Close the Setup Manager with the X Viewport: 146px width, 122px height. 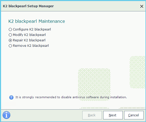tap(142, 6)
